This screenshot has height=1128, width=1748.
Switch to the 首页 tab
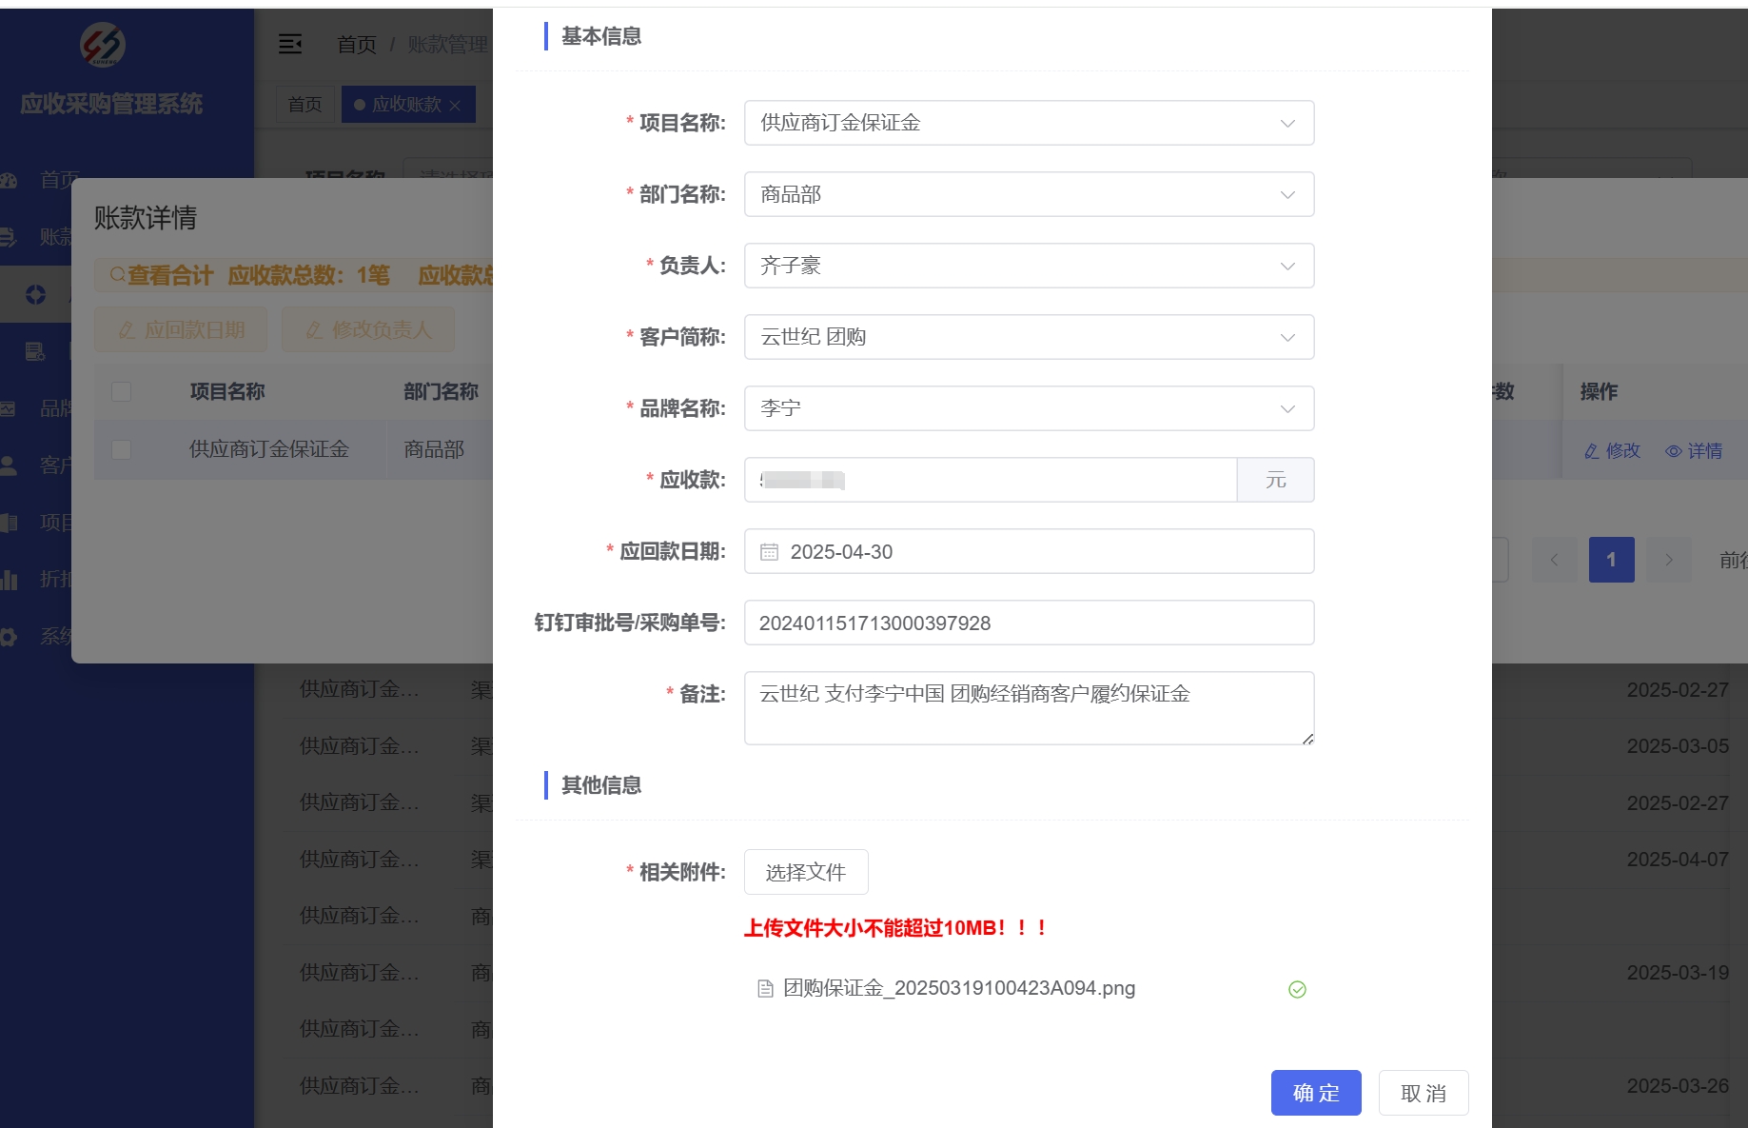[304, 105]
